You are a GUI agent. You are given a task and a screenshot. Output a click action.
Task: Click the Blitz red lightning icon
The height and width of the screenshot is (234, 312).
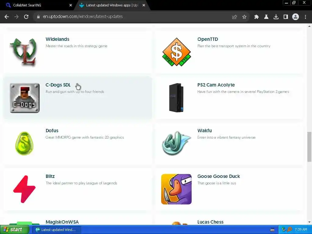(24, 189)
